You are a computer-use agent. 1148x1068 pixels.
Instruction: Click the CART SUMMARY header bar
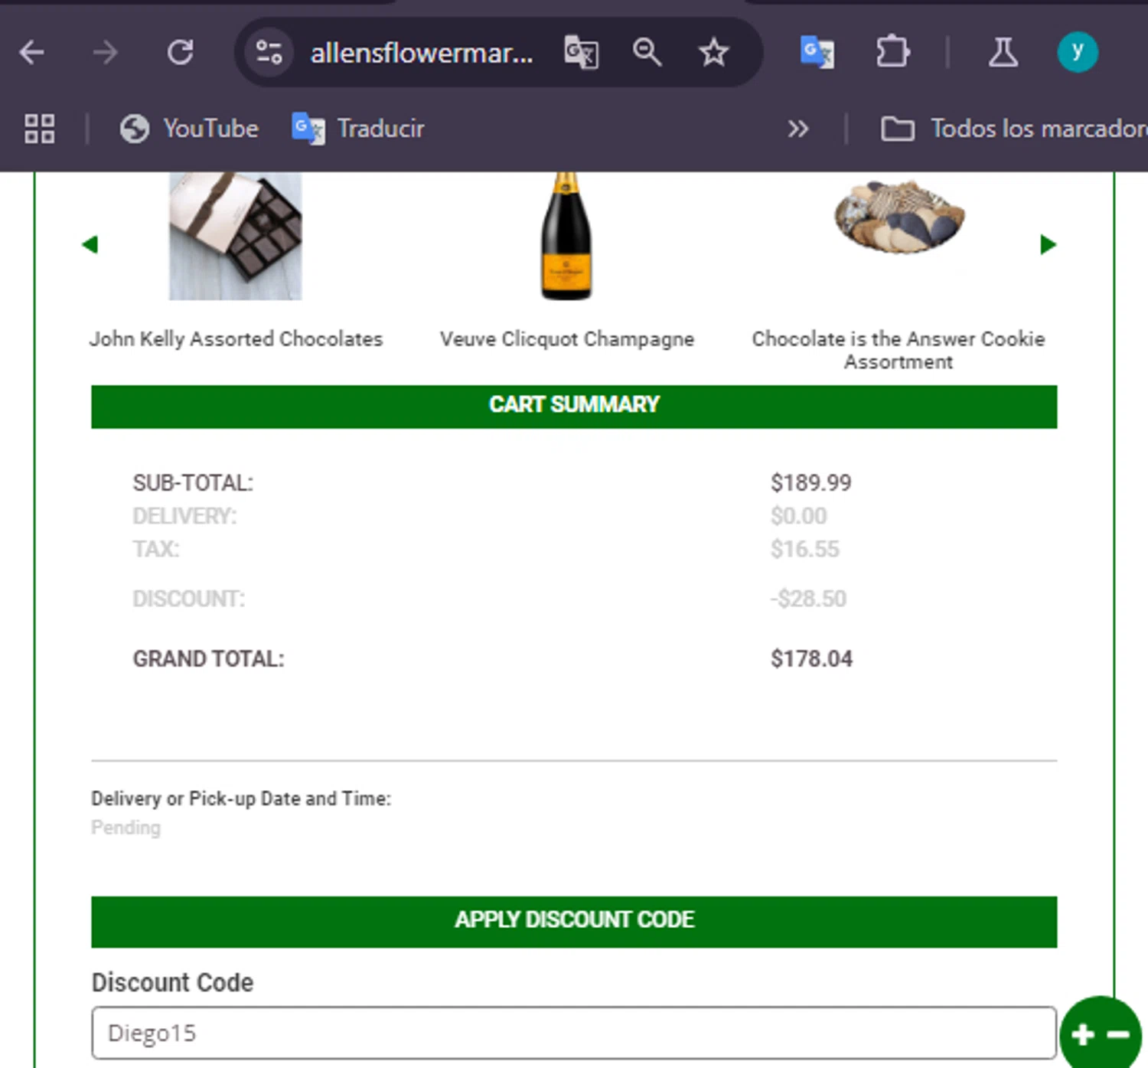pyautogui.click(x=574, y=407)
